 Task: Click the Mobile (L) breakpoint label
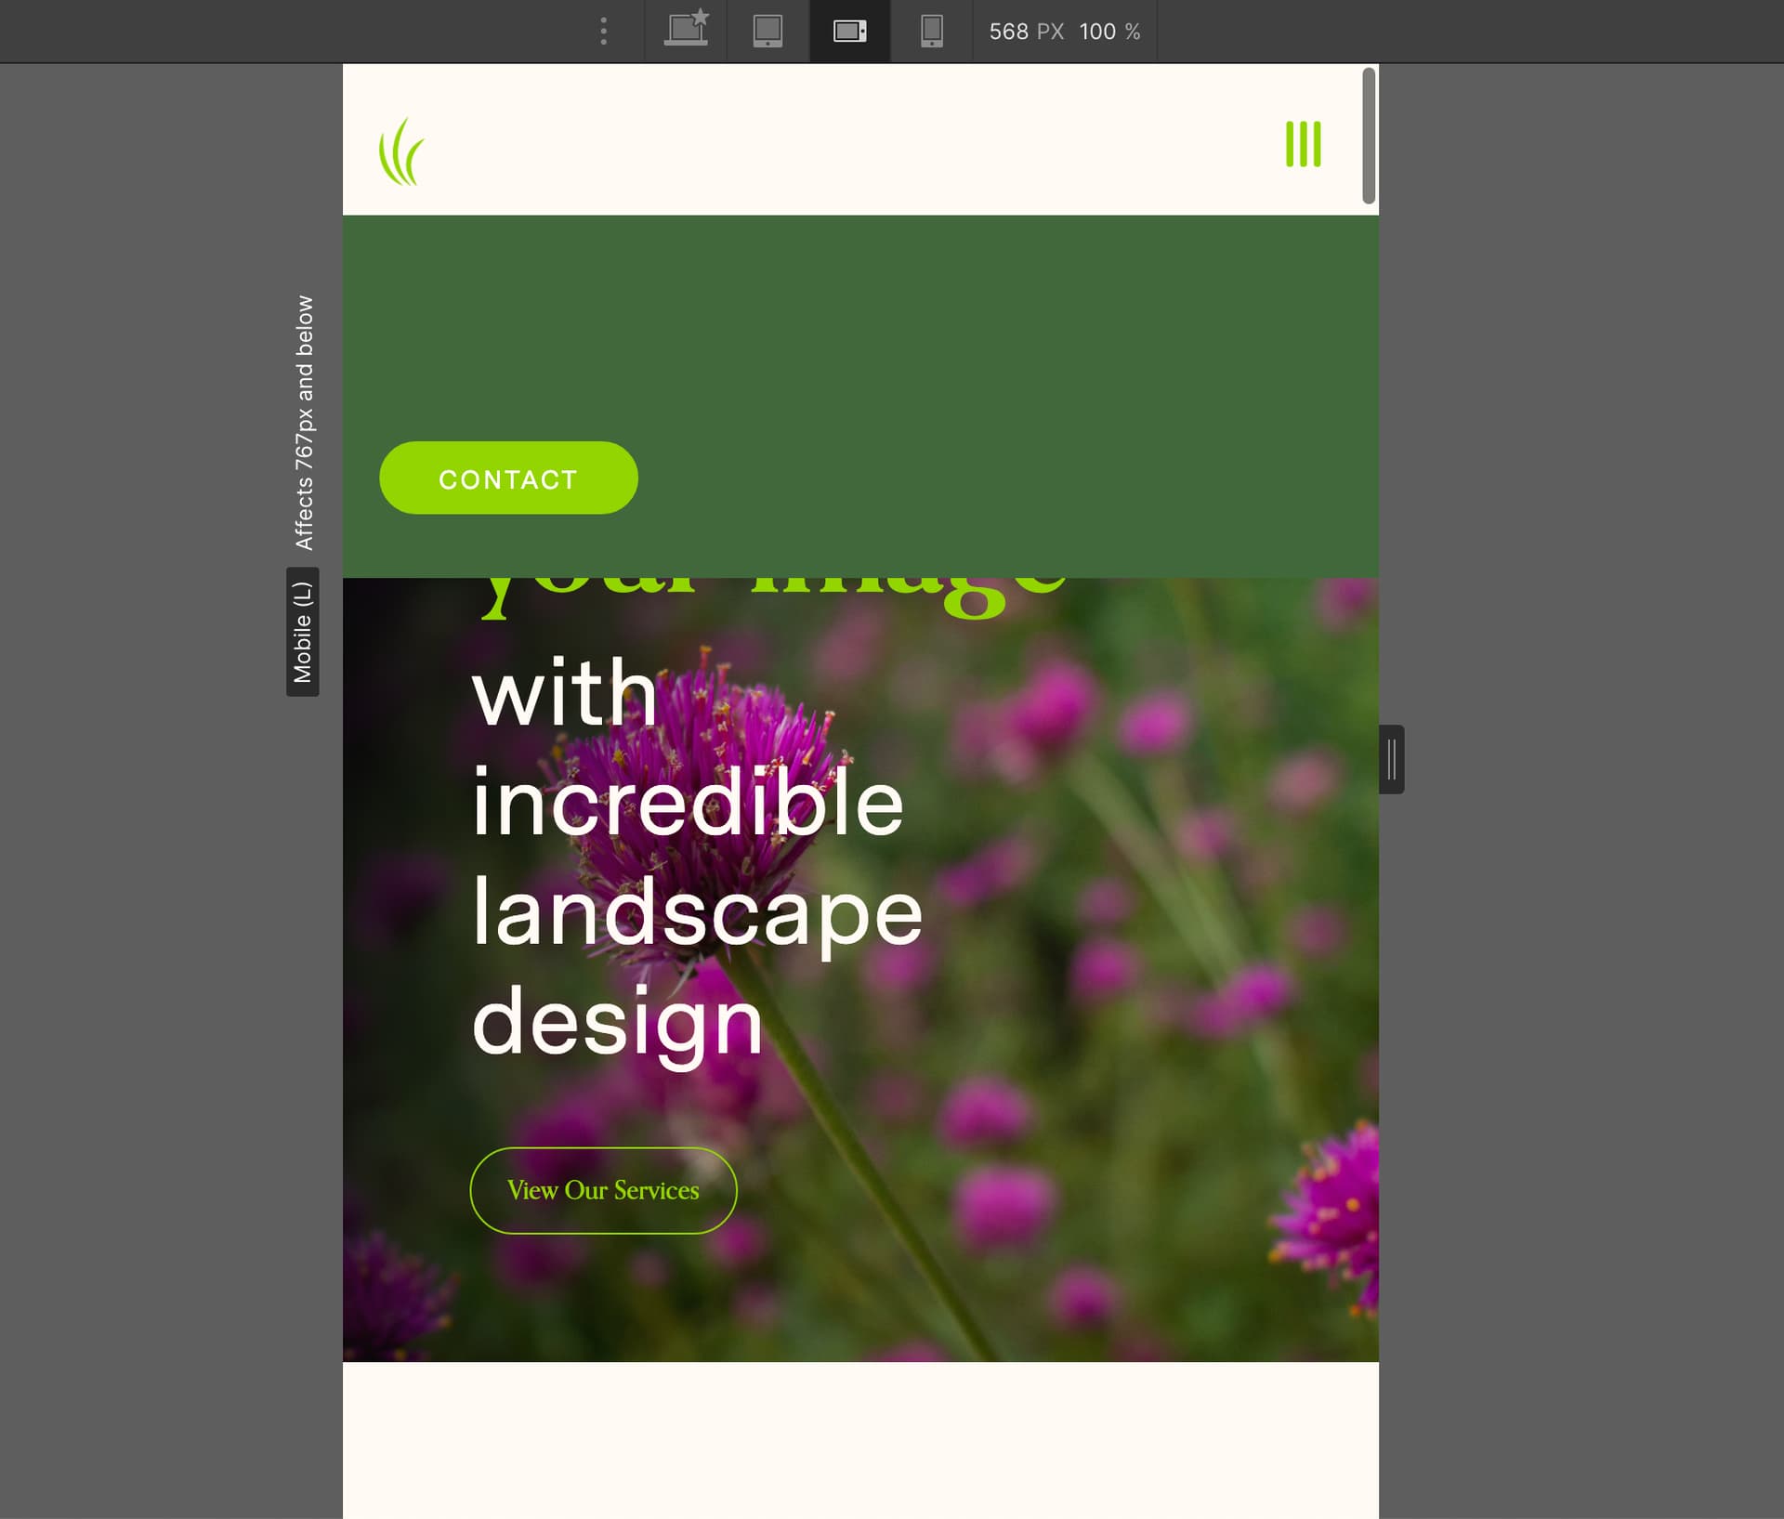(x=303, y=632)
